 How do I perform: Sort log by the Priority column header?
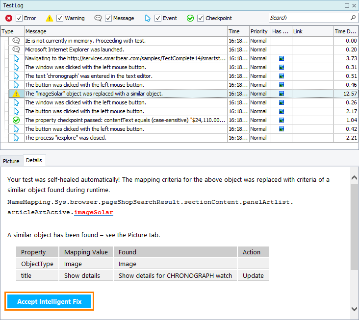(x=259, y=31)
